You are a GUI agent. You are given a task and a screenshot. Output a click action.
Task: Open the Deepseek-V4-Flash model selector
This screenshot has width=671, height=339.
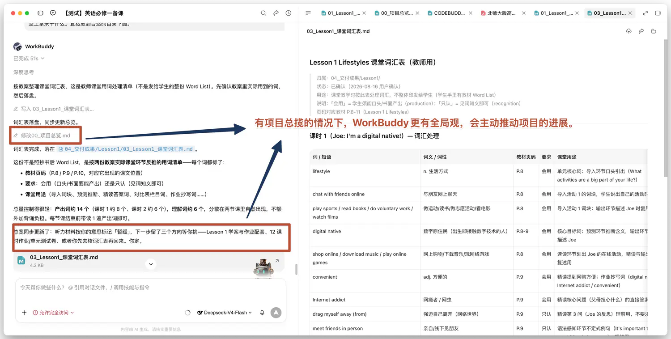[225, 313]
